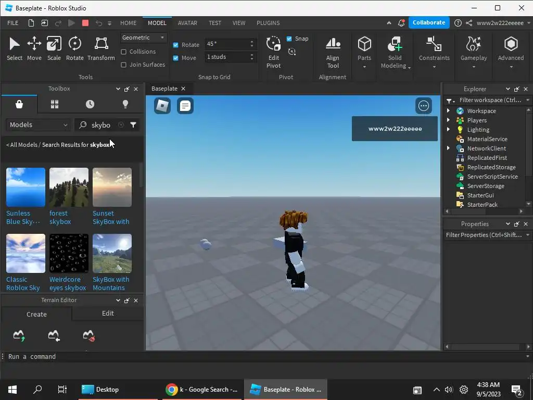Switch Terrain Editor to Edit tab
Viewport: 533px width, 400px height.
coord(108,313)
